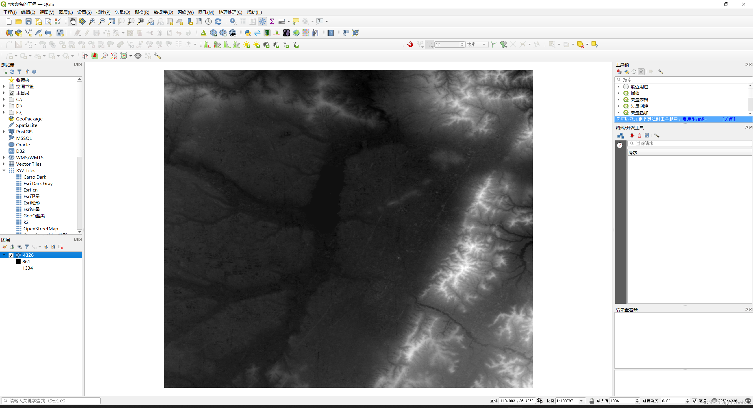Open the 地理处理(C) menu
Image resolution: width=753 pixels, height=408 pixels.
(x=230, y=12)
